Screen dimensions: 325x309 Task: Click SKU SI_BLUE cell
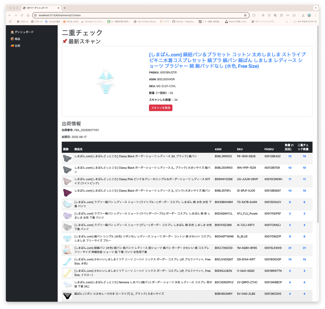(242, 237)
